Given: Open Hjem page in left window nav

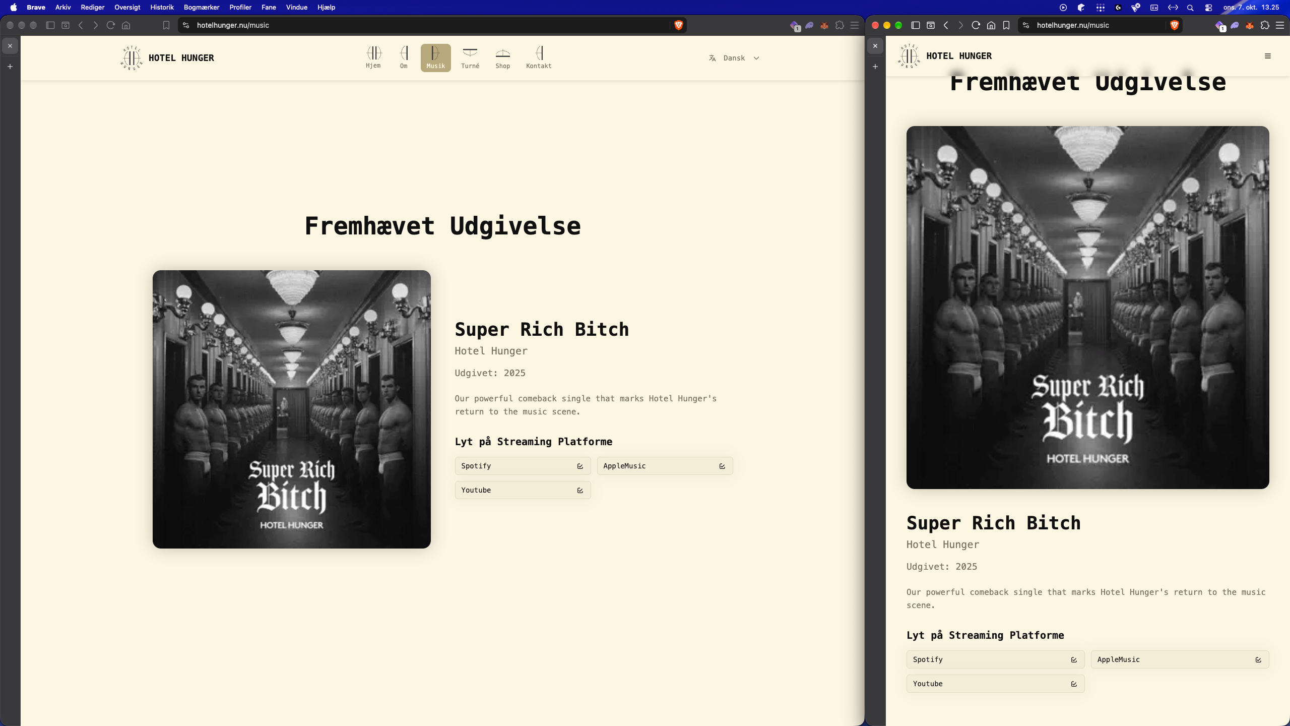Looking at the screenshot, I should pyautogui.click(x=373, y=57).
